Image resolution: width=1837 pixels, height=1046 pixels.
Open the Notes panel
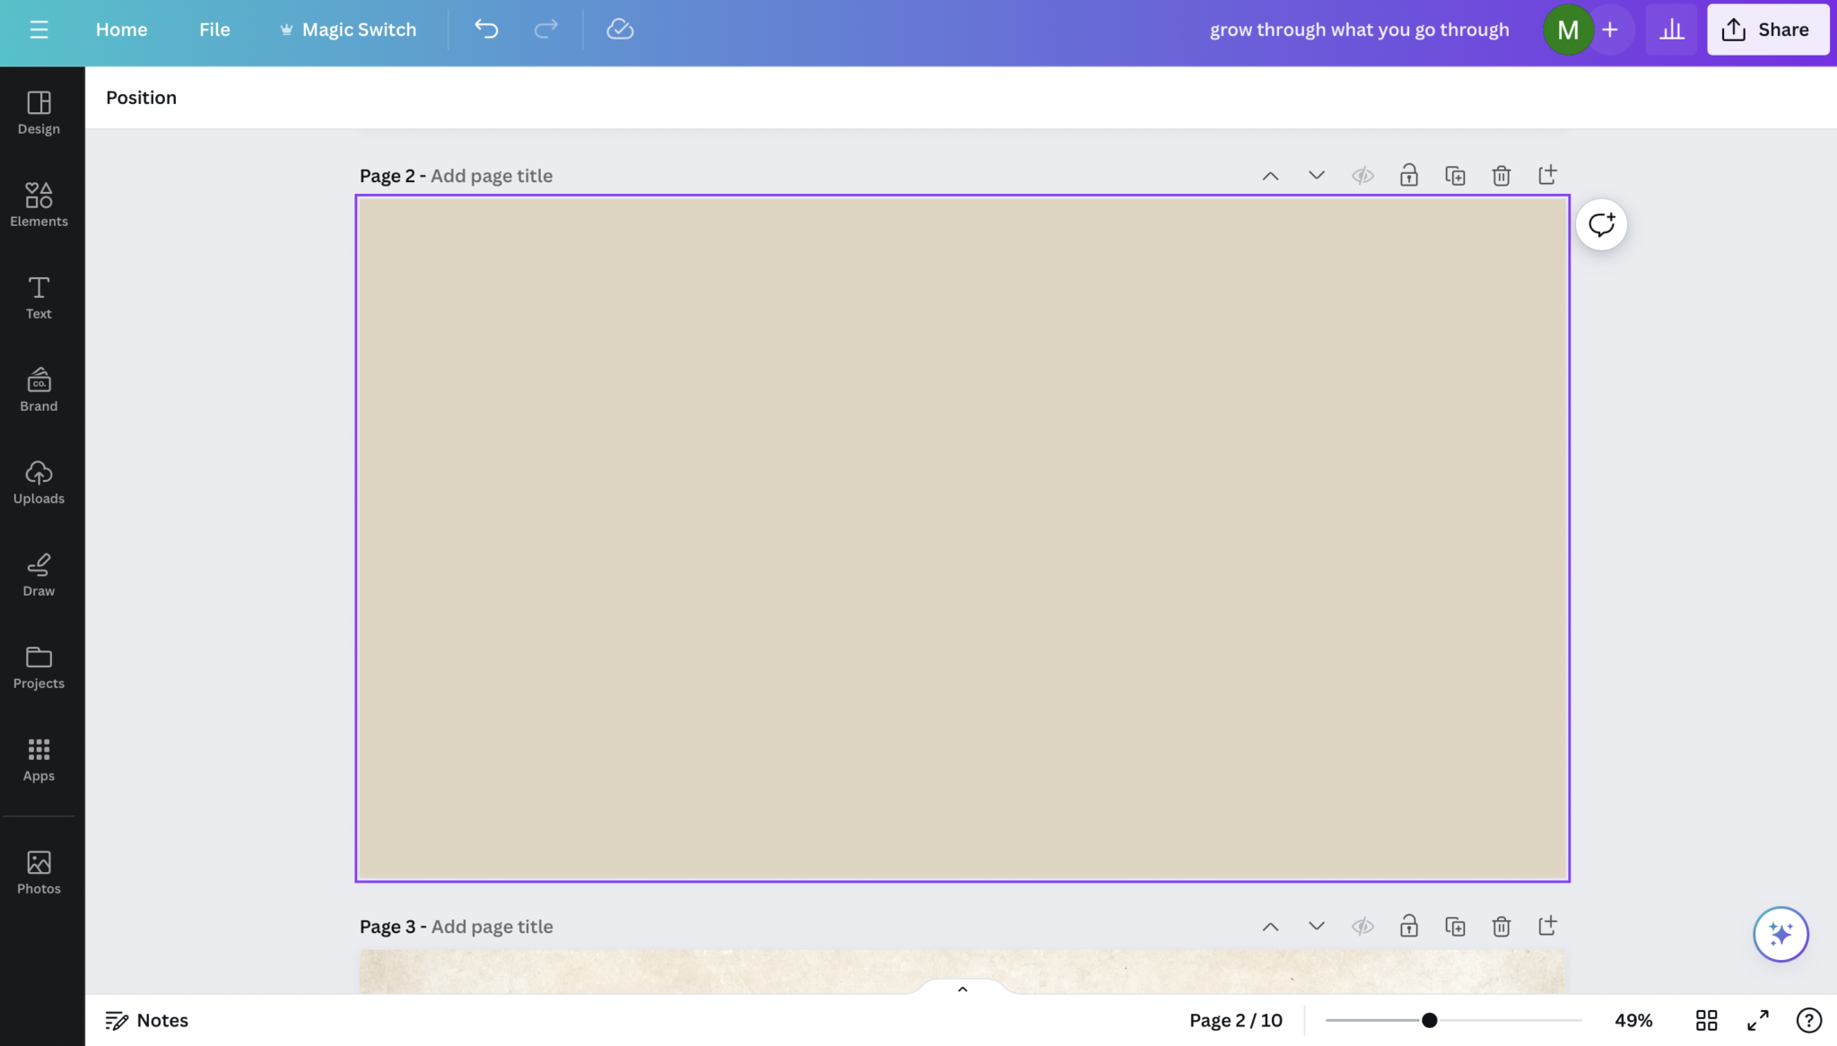pyautogui.click(x=145, y=1020)
